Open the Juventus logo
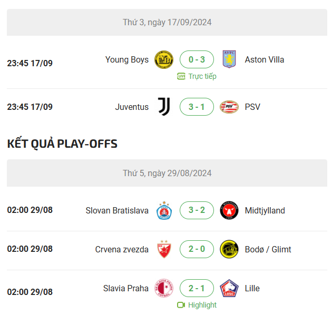The width and height of the screenshot is (332, 316). click(164, 107)
